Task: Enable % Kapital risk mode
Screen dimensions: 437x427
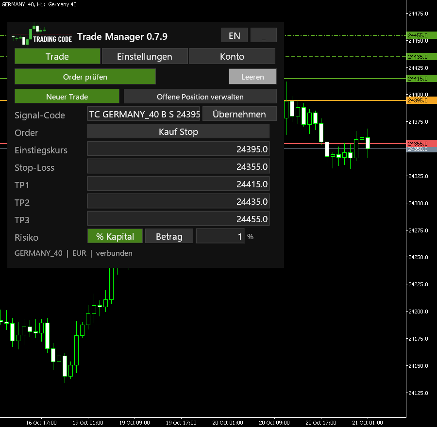Action: click(x=115, y=236)
